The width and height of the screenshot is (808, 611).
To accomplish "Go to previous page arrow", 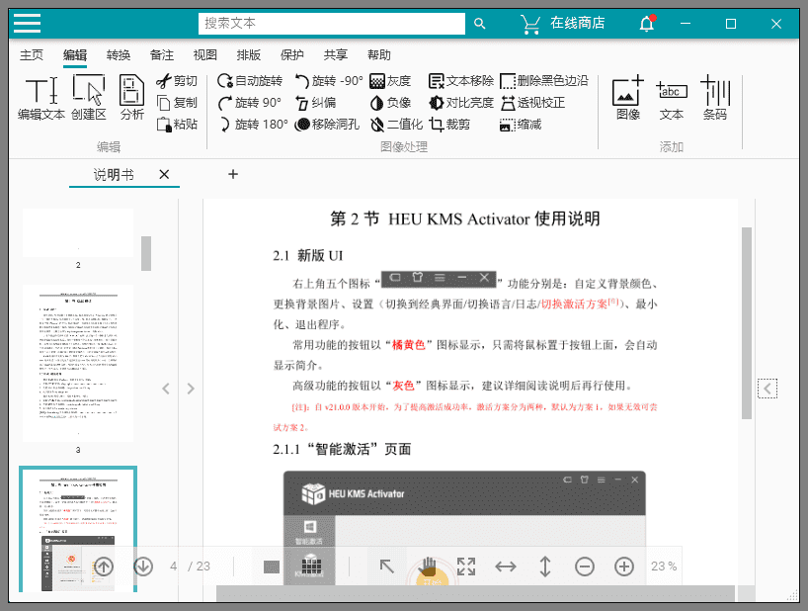I will tap(104, 567).
